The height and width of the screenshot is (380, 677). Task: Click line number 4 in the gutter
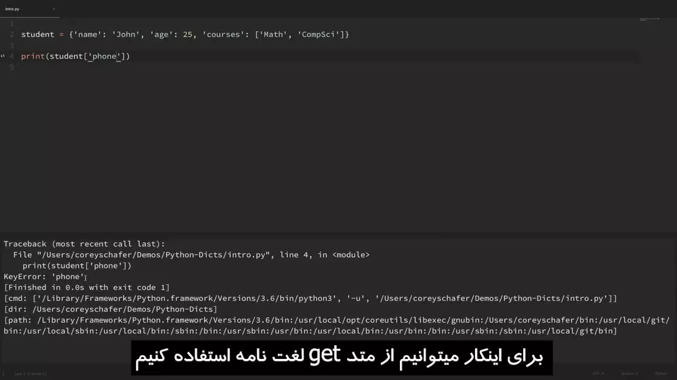point(12,56)
